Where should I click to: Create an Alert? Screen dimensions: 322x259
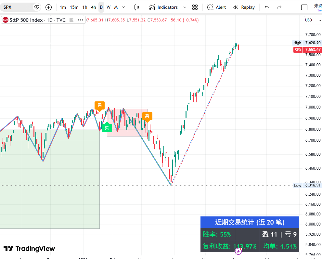click(216, 7)
